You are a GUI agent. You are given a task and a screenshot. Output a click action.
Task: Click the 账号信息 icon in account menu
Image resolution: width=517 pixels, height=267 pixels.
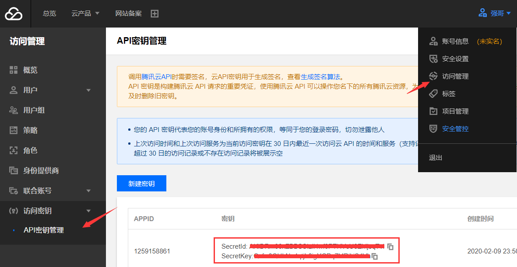(x=433, y=41)
